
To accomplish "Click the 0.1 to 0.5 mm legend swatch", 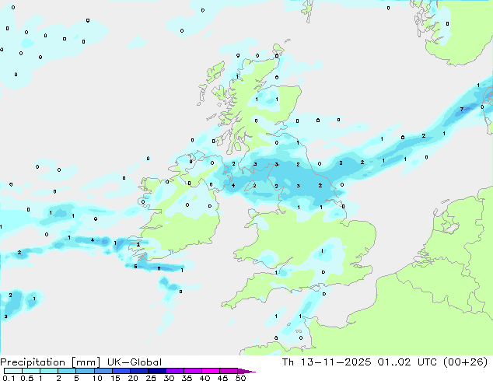I will 13,371.
